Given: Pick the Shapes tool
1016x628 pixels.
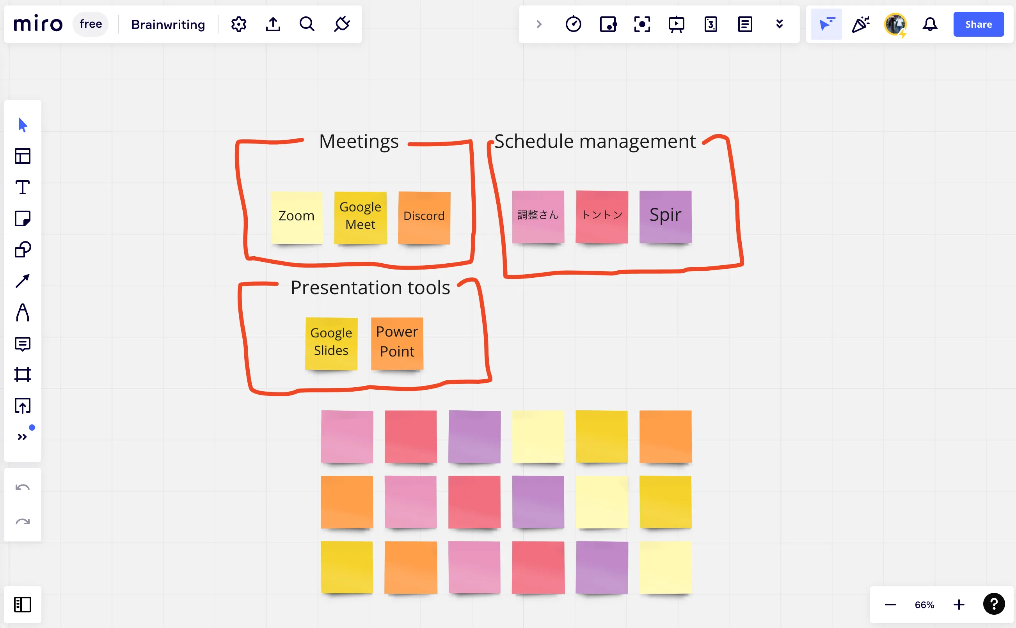Looking at the screenshot, I should 22,250.
